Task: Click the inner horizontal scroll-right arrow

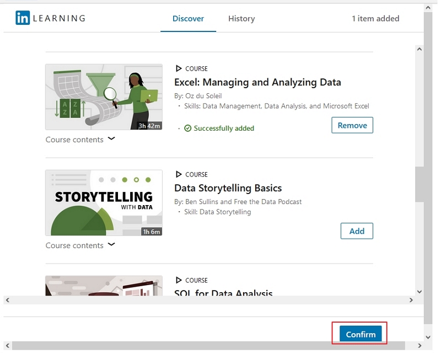Action: 411,300
